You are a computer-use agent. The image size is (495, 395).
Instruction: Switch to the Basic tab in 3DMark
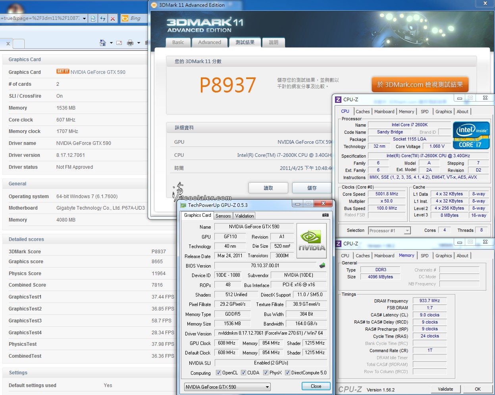[178, 42]
